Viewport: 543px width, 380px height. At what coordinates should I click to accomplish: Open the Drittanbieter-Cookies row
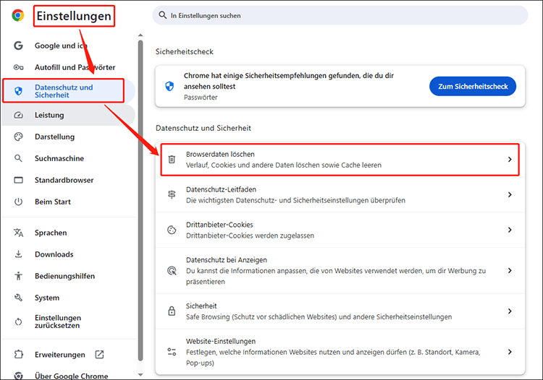click(340, 230)
